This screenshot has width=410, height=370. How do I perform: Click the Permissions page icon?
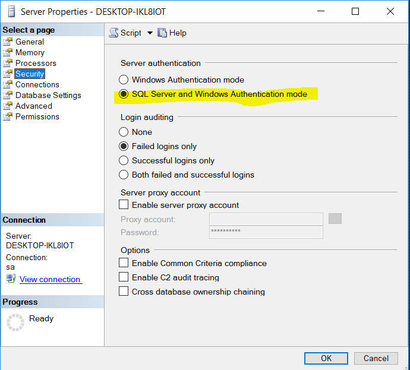tap(8, 116)
